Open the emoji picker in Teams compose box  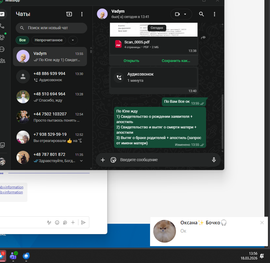57,223
